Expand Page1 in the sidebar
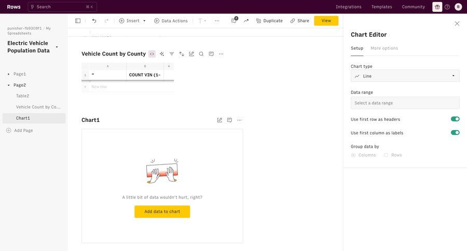This screenshot has height=251, width=467. (x=9, y=74)
